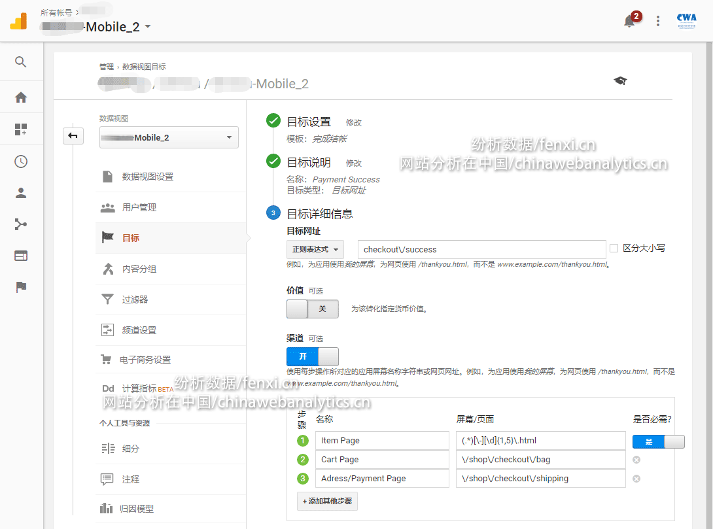Click the checkout\/success destination URL field

point(481,249)
